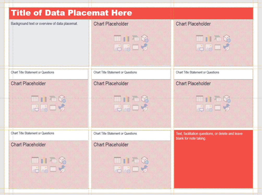Click SmartArt icon in middle-left chart placeholder
Viewport: 262px width, 195px height.
(53, 99)
